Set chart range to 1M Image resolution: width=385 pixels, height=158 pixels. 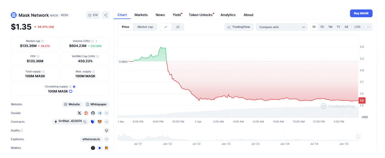tap(330, 27)
